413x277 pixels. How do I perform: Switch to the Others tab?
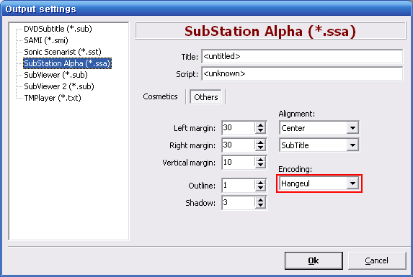[x=205, y=97]
